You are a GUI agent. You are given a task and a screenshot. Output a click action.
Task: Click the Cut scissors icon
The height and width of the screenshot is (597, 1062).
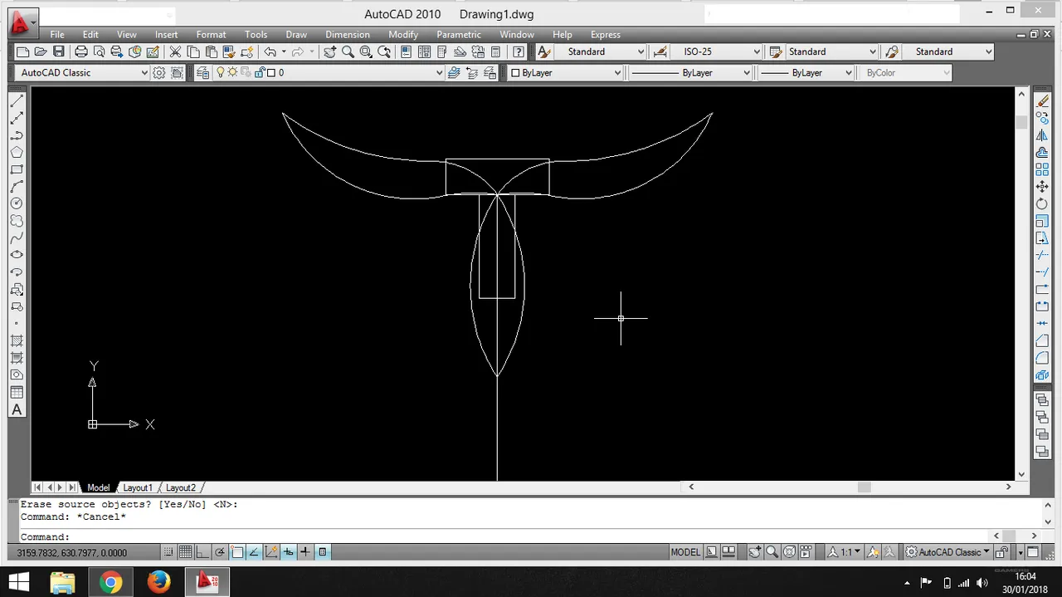point(175,51)
